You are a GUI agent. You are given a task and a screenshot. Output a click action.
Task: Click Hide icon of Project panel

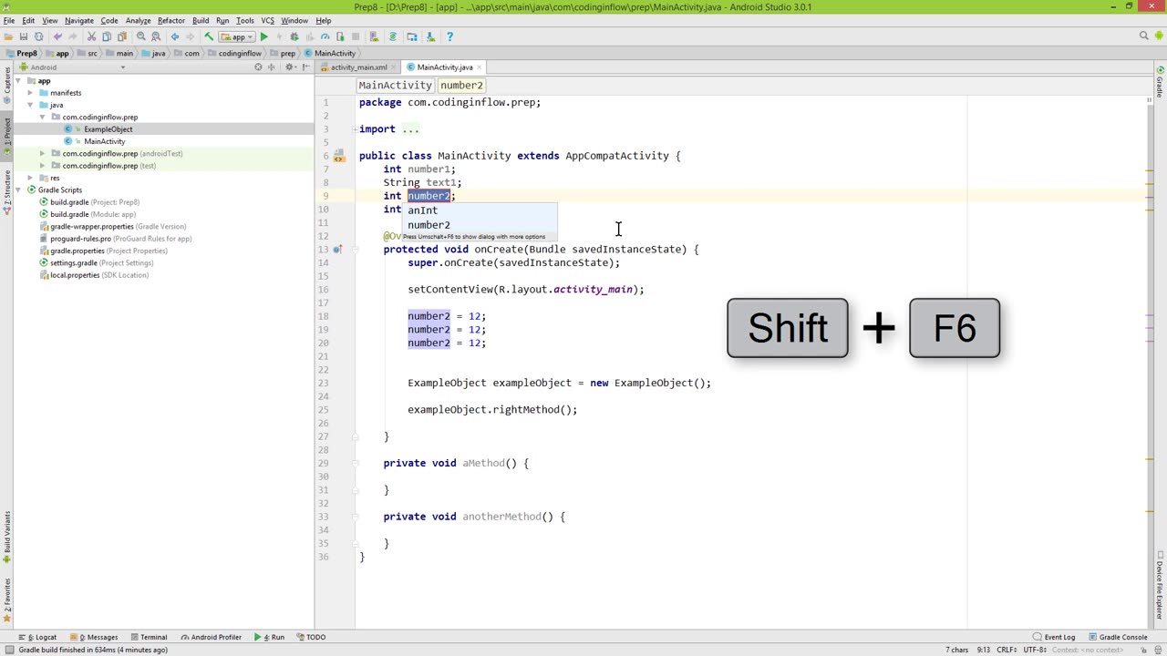point(305,67)
